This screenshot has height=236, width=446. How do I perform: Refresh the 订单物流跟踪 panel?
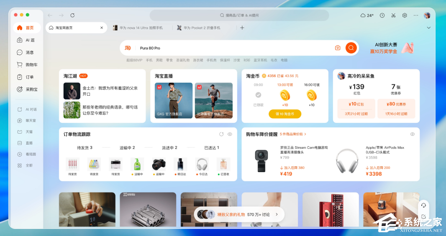[x=221, y=134]
